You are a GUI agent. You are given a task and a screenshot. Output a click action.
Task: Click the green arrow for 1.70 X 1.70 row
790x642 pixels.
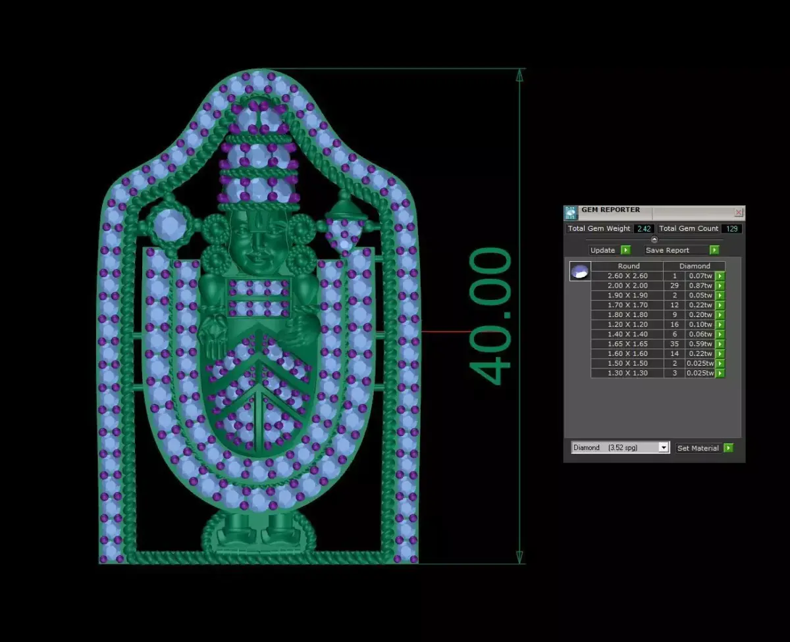[720, 305]
